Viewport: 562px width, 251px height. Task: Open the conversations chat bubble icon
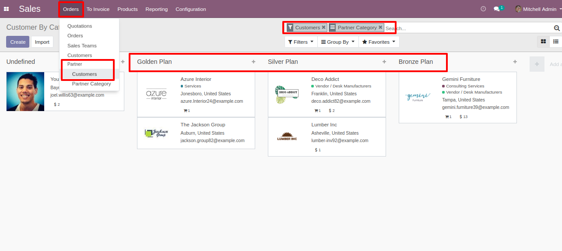click(496, 9)
